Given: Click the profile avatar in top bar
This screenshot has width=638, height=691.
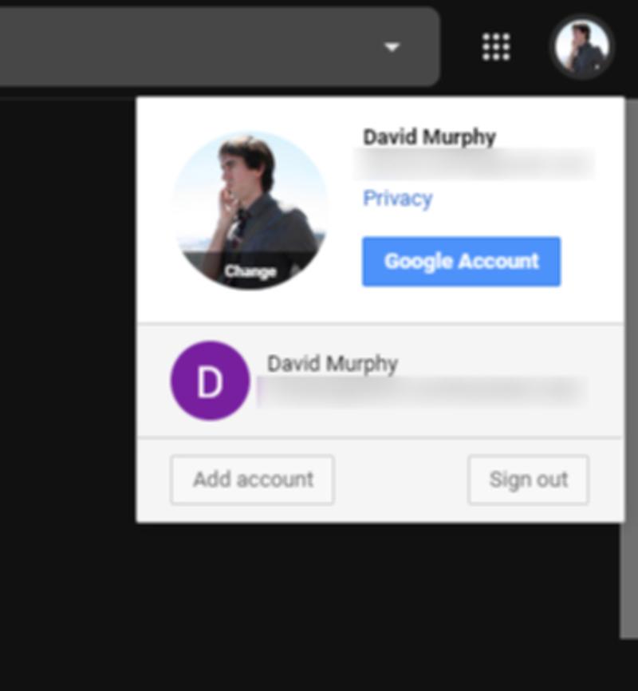Looking at the screenshot, I should 582,47.
